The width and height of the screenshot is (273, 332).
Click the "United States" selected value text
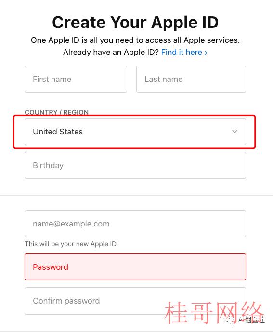[x=58, y=132]
